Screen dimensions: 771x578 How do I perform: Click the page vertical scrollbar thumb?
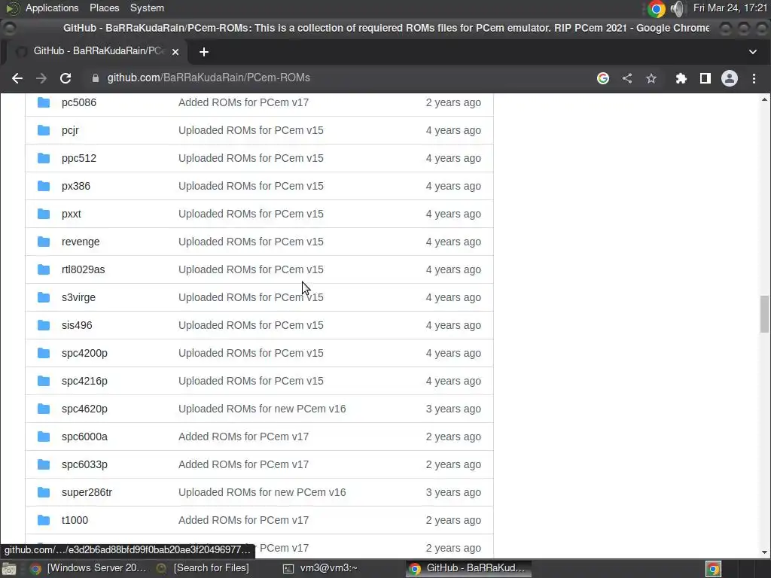coord(764,314)
